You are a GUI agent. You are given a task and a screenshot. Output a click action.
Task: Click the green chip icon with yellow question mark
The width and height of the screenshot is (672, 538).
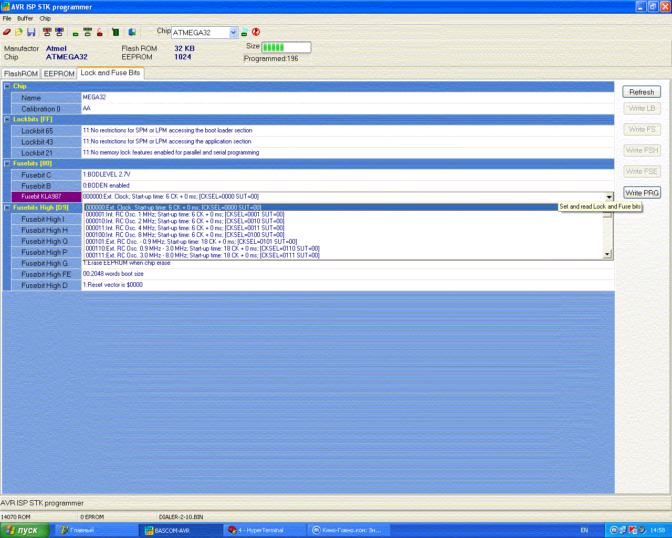tap(76, 33)
